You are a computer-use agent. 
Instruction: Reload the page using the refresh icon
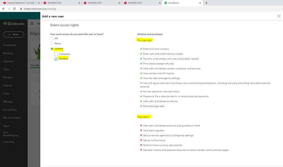14,9
